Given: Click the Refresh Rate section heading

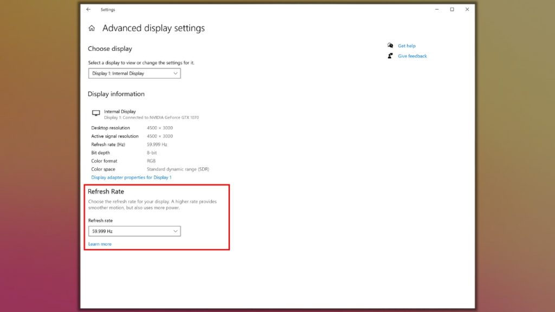Looking at the screenshot, I should pos(106,191).
